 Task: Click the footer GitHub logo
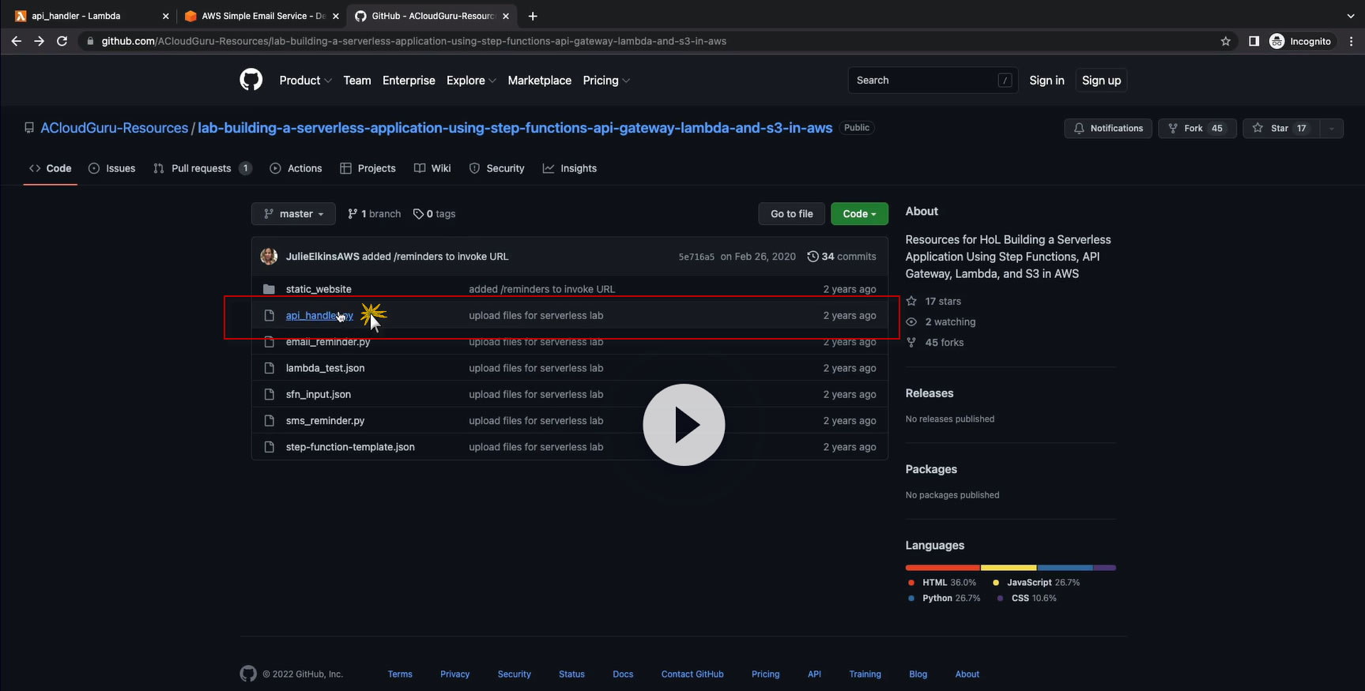click(248, 674)
